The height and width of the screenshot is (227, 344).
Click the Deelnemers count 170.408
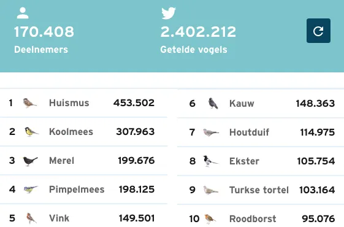44,32
